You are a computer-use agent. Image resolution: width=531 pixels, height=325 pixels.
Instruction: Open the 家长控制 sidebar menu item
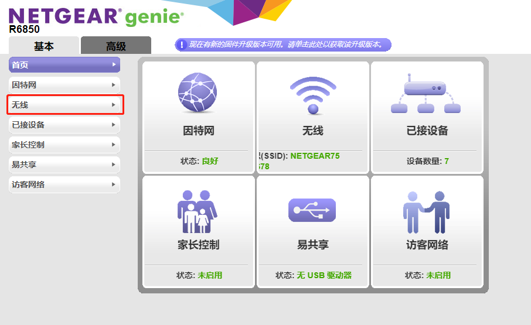pyautogui.click(x=64, y=145)
